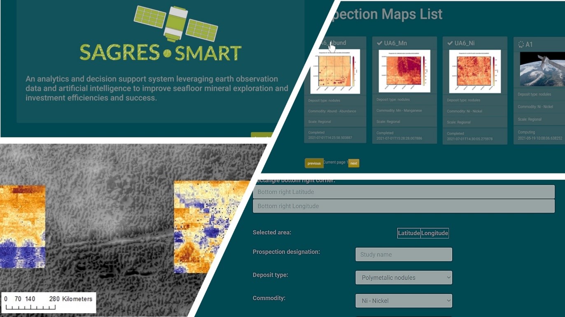This screenshot has width=565, height=317.
Task: Select the A1 card title
Action: [x=529, y=44]
